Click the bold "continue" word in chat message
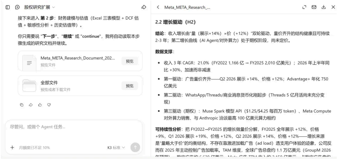The height and width of the screenshot is (159, 337). tap(91, 37)
